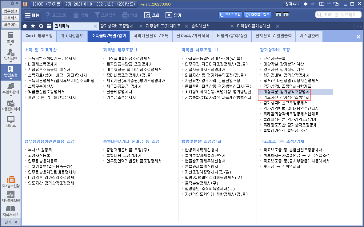
Task: Expand the tab overflow ellipsis button
Action: point(358,26)
